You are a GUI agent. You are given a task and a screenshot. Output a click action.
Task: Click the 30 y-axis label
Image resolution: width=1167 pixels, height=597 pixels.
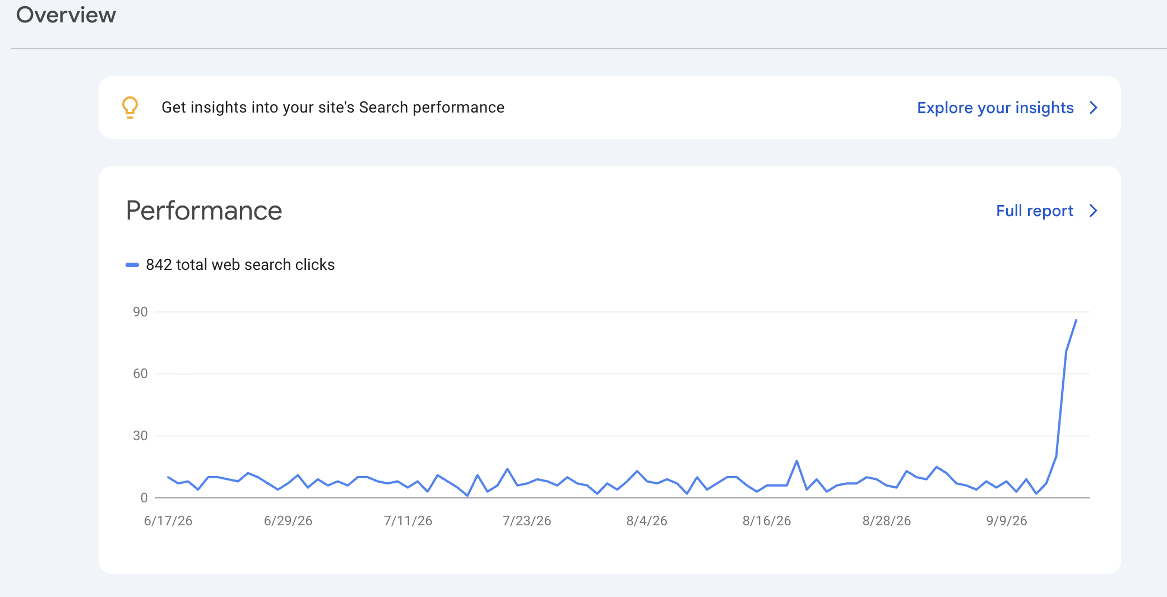pos(140,436)
